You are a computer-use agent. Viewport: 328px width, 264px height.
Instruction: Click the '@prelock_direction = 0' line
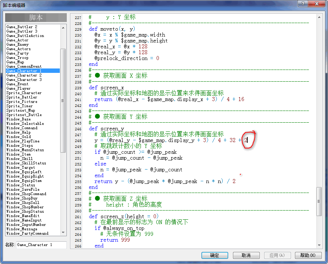[x=127, y=58]
